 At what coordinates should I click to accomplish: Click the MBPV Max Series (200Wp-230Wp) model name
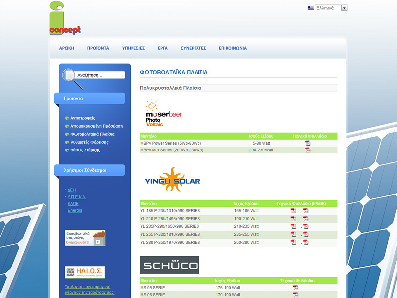point(172,150)
